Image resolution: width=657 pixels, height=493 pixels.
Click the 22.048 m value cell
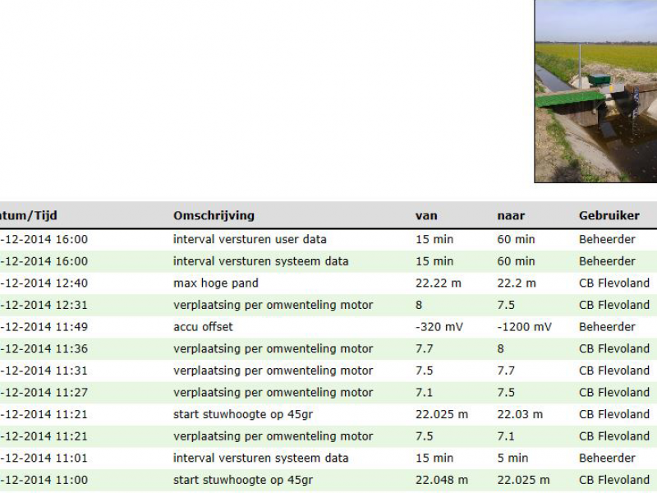pos(442,480)
